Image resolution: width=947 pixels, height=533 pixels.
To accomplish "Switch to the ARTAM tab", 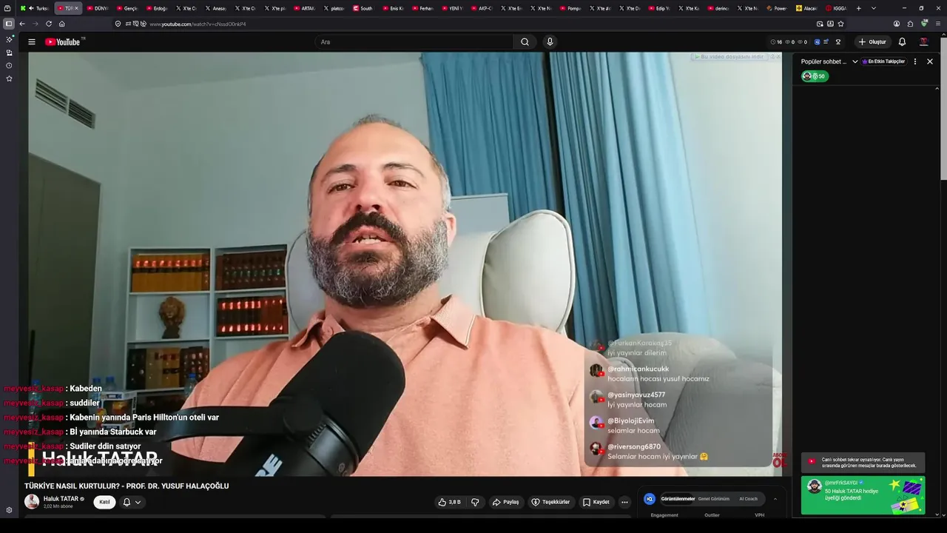I will point(304,8).
